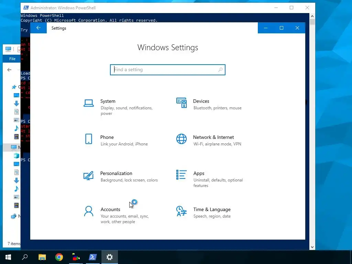Click the 'Settings' title bar label
This screenshot has height=264, width=352.
point(59,28)
